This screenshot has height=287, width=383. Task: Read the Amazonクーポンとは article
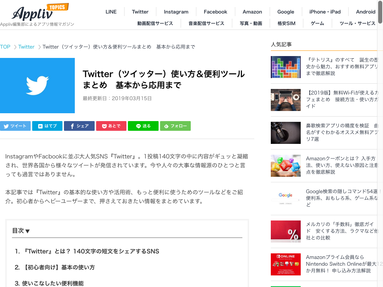coord(342,165)
